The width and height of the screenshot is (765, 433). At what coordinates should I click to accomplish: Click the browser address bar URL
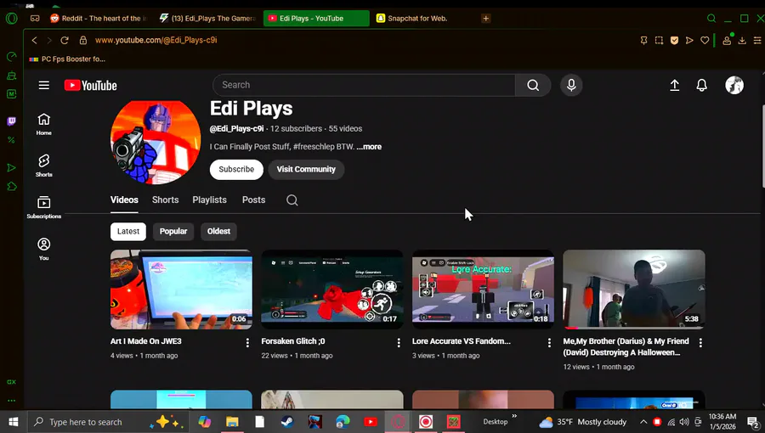[156, 41]
